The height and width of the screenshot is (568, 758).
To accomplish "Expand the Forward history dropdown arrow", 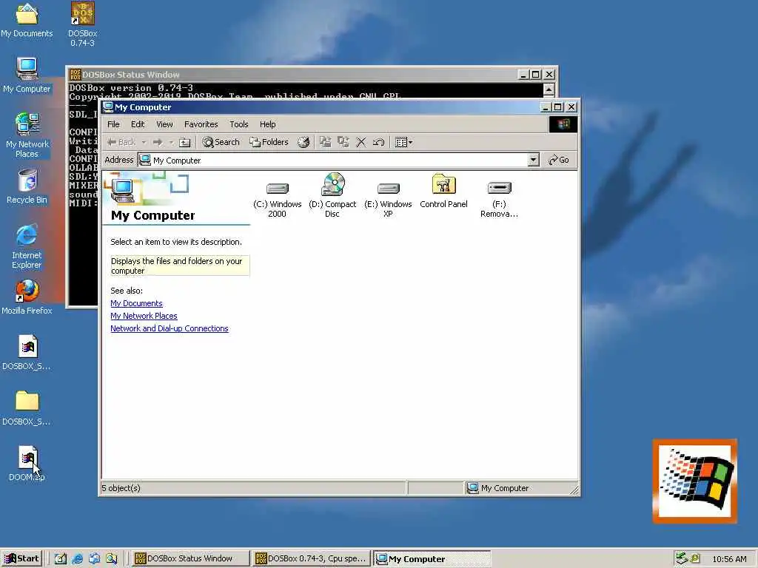I will coord(171,142).
